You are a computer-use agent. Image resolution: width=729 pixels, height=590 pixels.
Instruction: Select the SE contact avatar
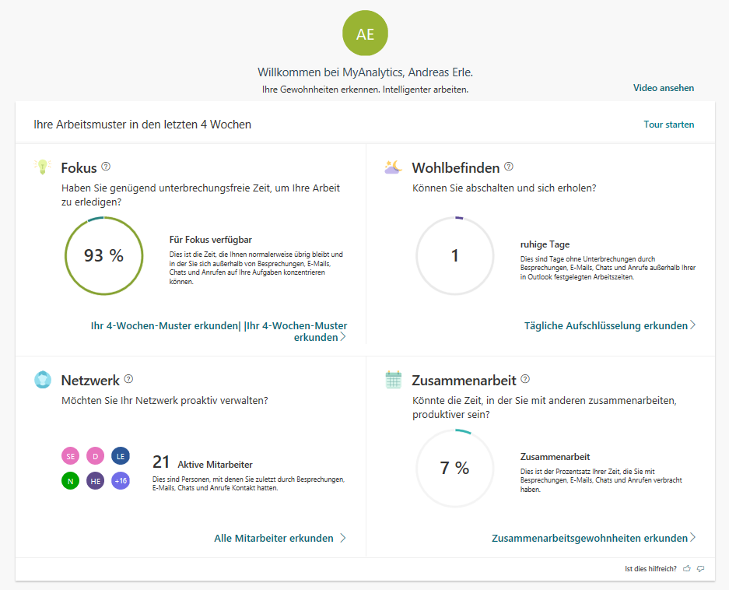click(71, 456)
